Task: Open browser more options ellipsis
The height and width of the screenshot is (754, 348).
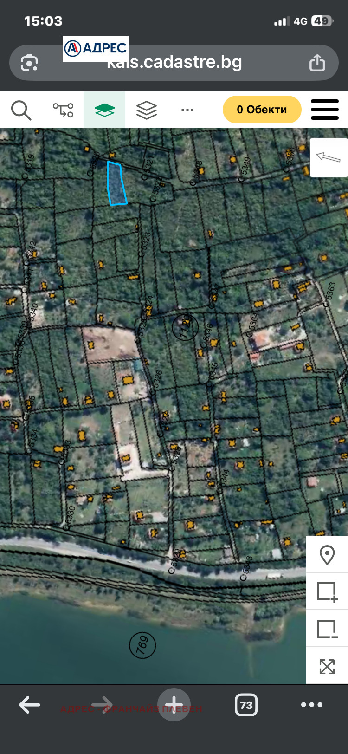Action: point(311,705)
